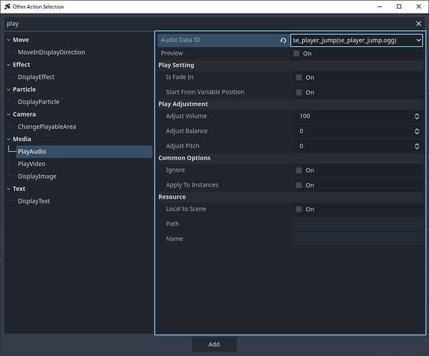This screenshot has height=356, width=429.
Task: Click the reset arrow beside Audio Data ID
Action: tap(283, 41)
